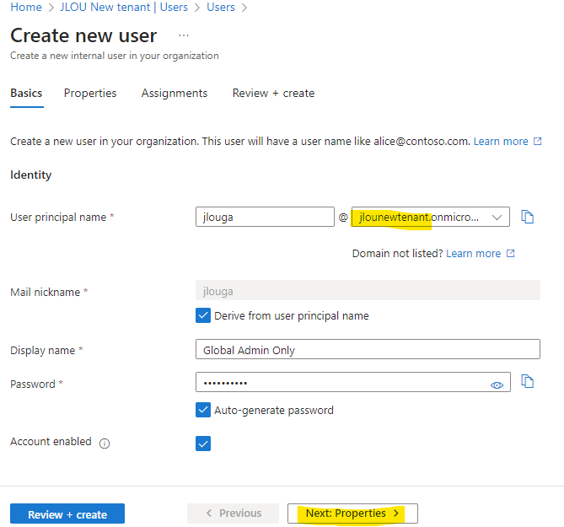Show password with the eye icon

[x=497, y=385]
